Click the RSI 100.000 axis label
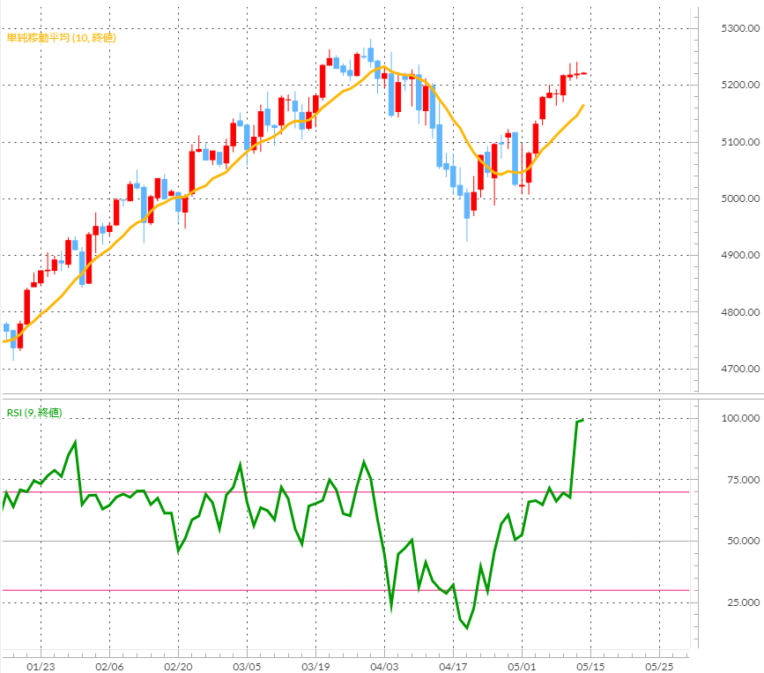764x673 pixels. point(740,418)
